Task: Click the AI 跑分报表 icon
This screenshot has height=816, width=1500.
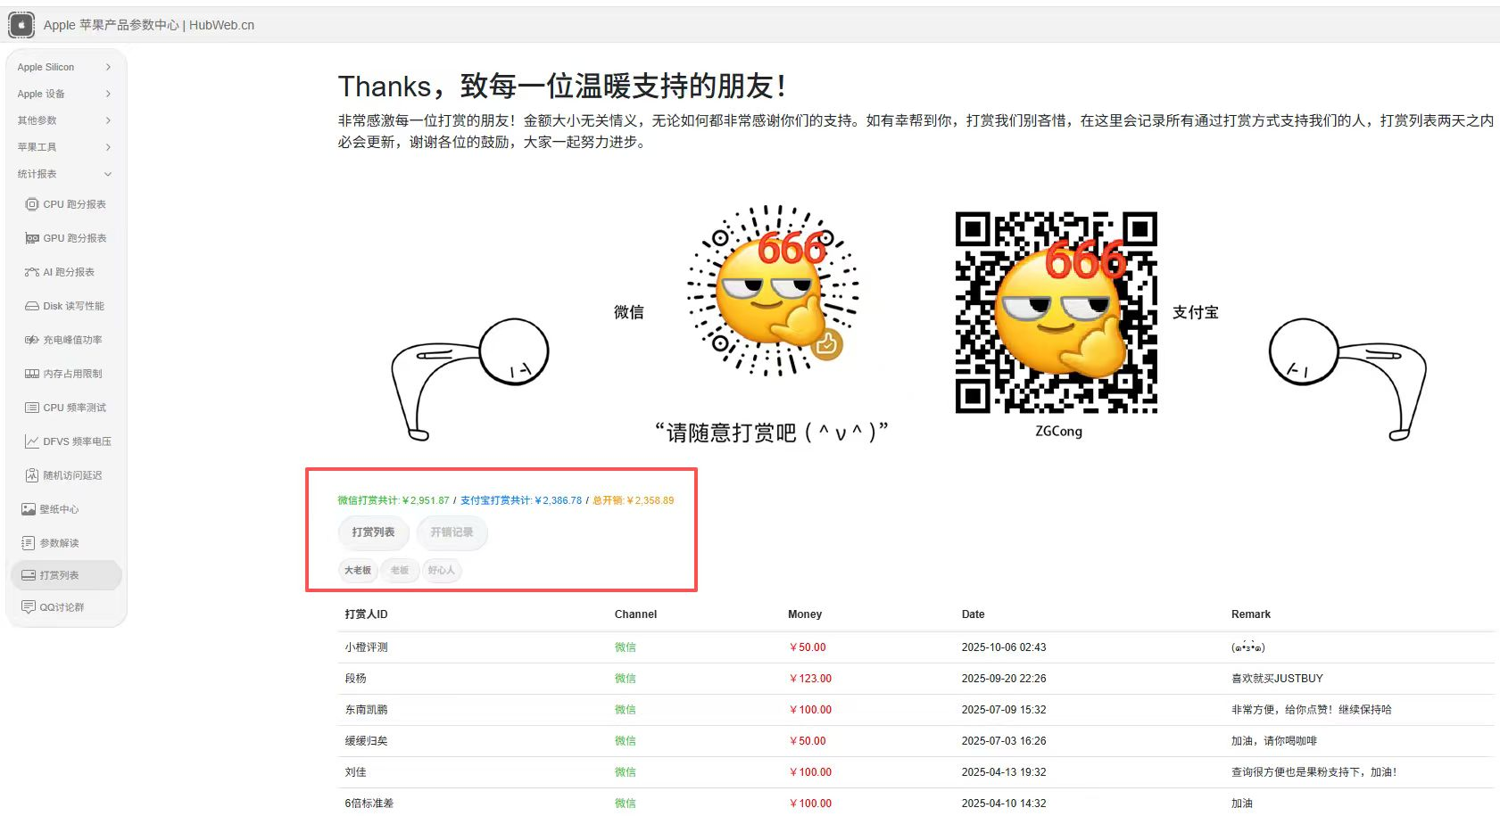Action: [32, 272]
